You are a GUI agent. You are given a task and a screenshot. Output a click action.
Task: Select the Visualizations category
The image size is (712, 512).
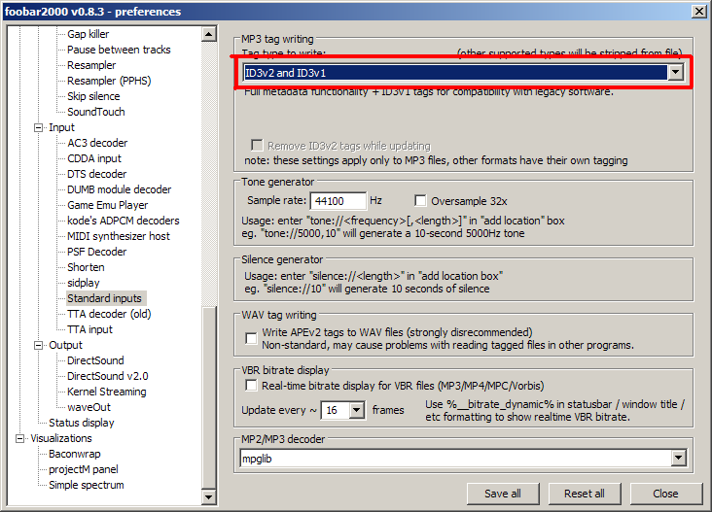click(x=61, y=438)
